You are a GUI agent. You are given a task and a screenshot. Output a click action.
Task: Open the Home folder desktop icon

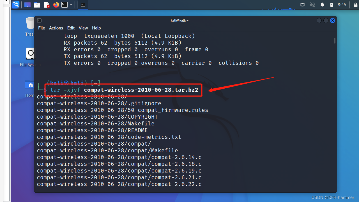(30, 88)
